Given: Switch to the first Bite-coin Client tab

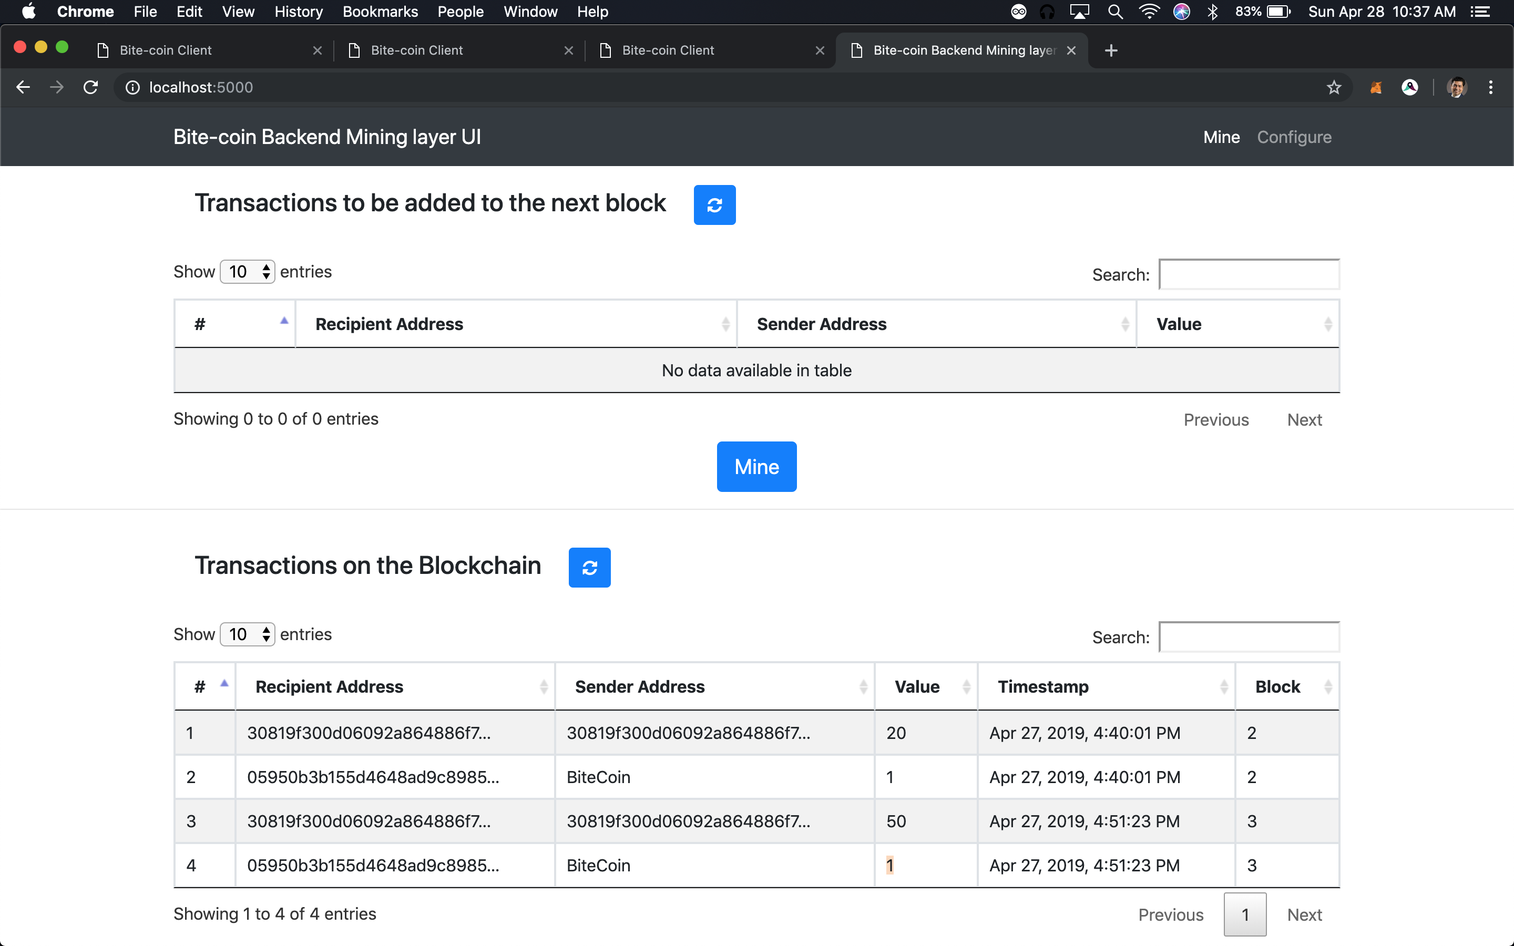Looking at the screenshot, I should point(166,50).
